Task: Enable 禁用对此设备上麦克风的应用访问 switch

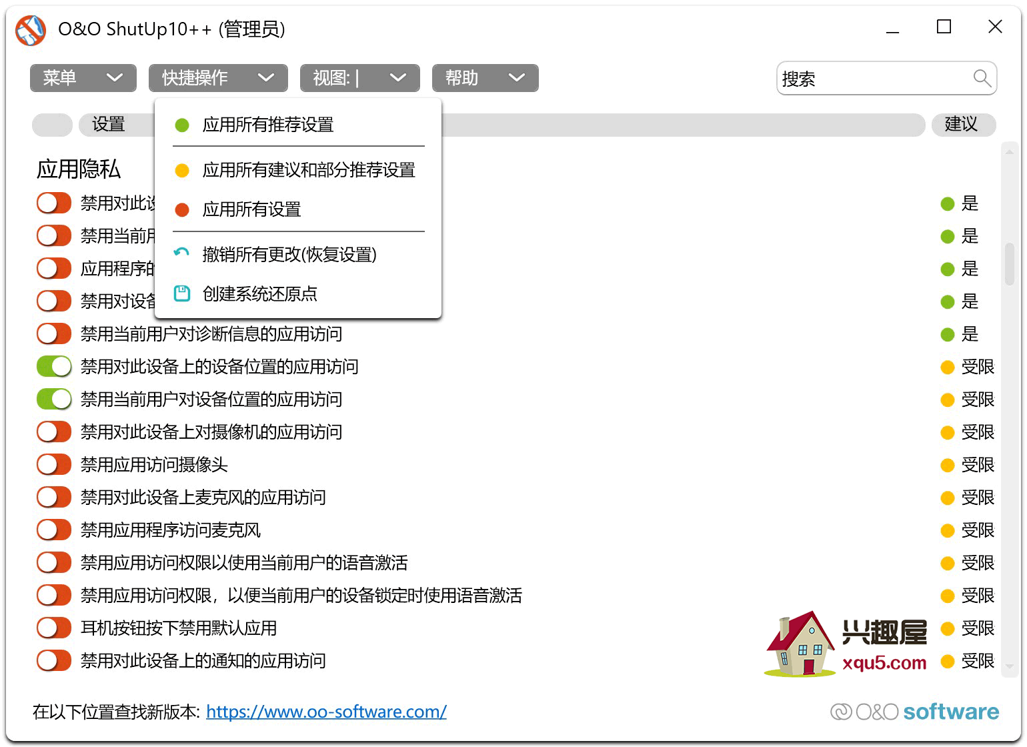Action: 54,497
